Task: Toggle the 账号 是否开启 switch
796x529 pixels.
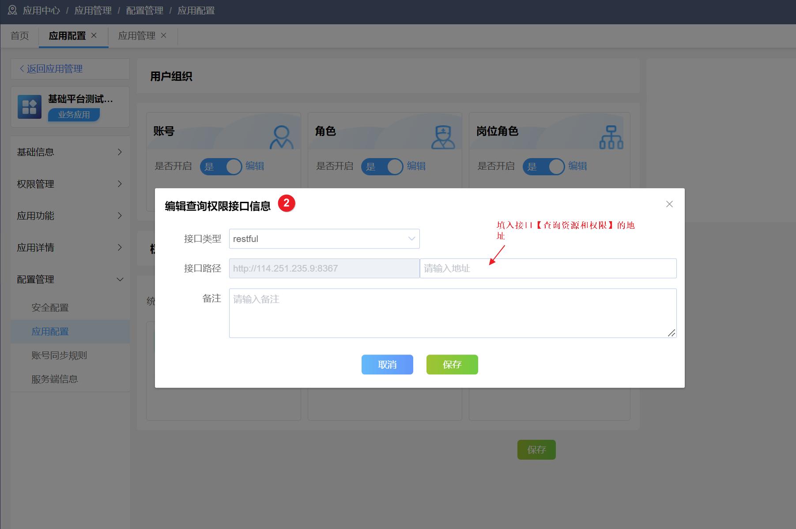Action: coord(221,166)
